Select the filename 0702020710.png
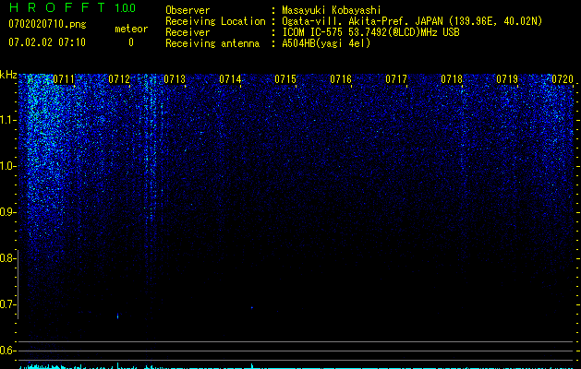Image resolution: width=581 pixels, height=369 pixels. point(47,25)
